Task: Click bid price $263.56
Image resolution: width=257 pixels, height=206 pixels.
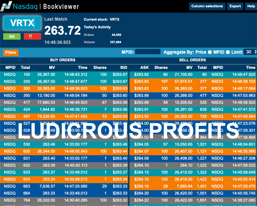Action: coord(120,110)
